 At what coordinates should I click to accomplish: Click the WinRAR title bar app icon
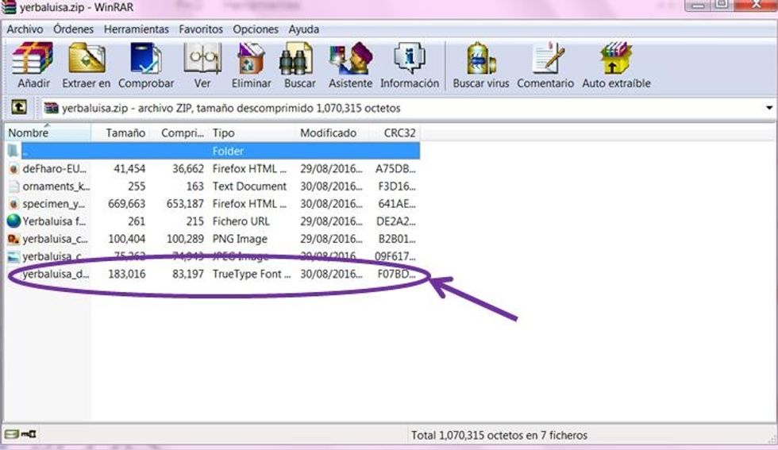(x=9, y=7)
